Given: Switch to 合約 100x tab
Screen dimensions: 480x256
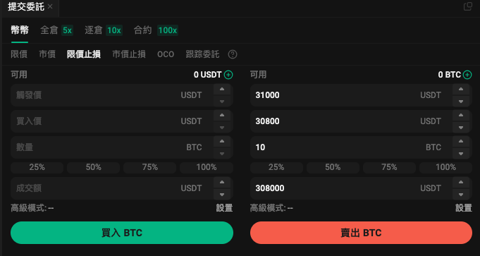Looking at the screenshot, I should point(156,30).
